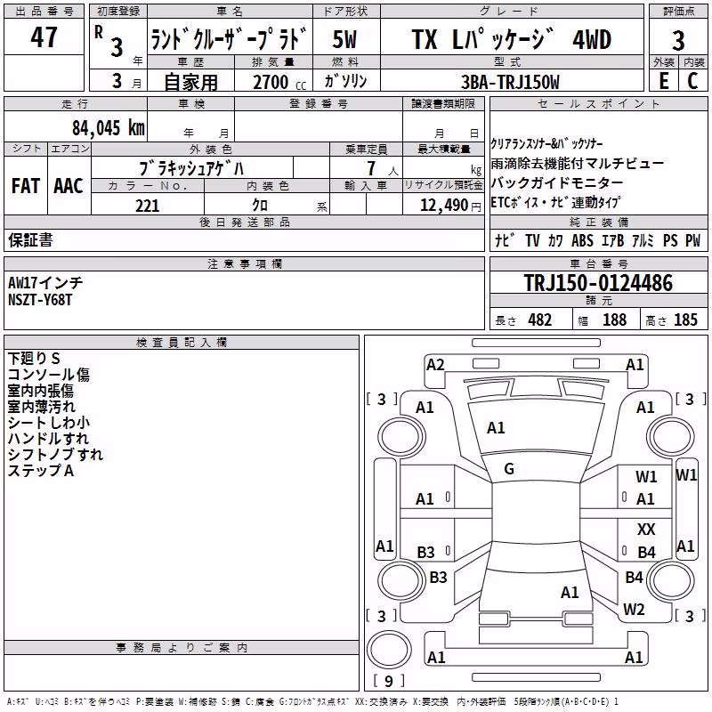712x712 pixels.
Task: Select inspector note 下廻りS
Action: (x=34, y=359)
